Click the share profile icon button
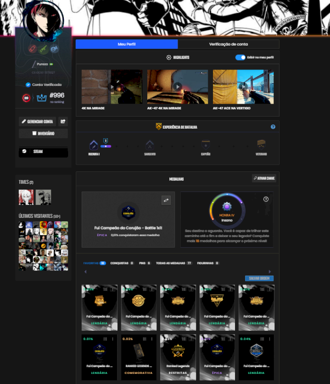 pyautogui.click(x=63, y=121)
